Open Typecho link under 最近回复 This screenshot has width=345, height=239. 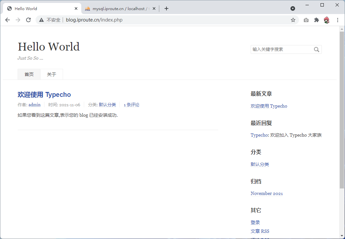(x=259, y=135)
